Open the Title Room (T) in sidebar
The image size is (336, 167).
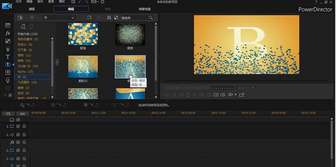coord(7,57)
